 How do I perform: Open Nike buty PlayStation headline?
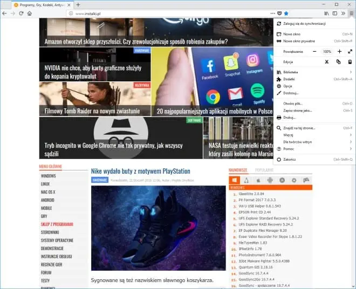click(141, 171)
